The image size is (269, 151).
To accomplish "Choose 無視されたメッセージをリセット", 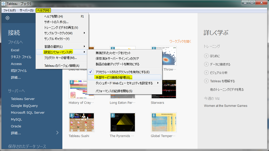I will pos(124,53).
